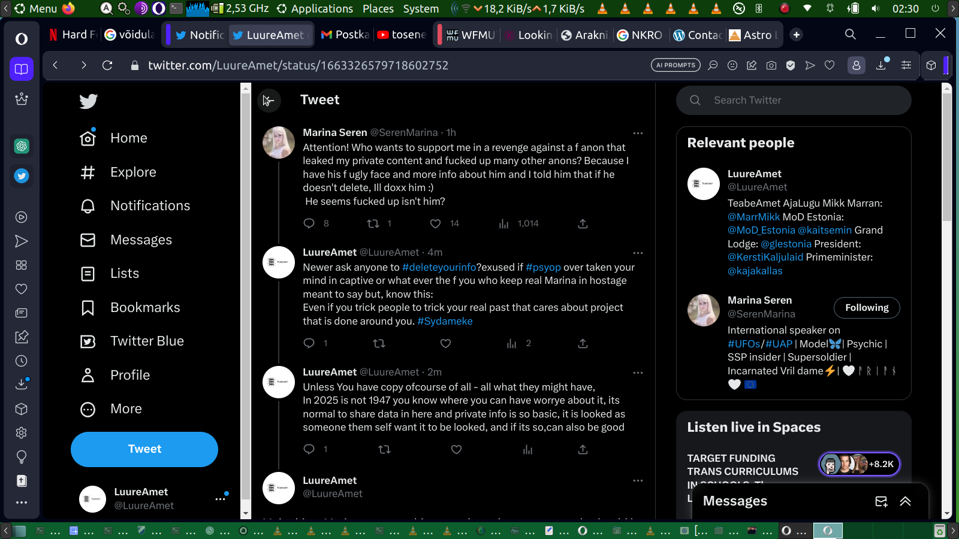Open Profile in Twitter sidebar
This screenshot has width=959, height=539.
pyautogui.click(x=115, y=376)
